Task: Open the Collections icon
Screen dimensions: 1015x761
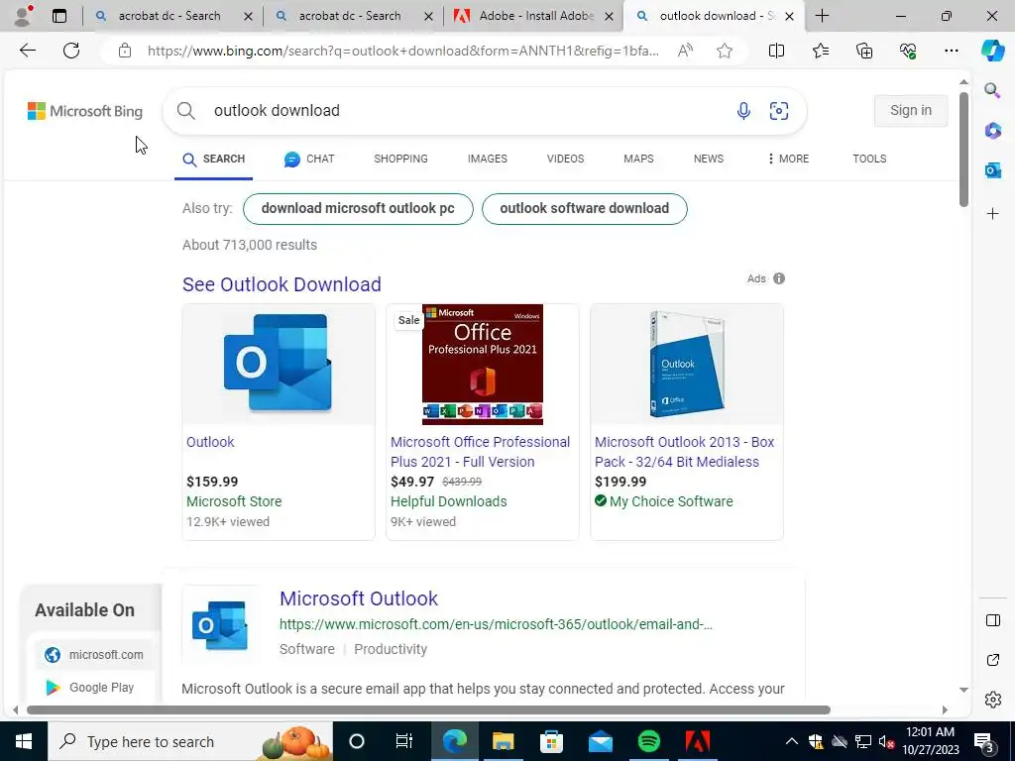Action: pos(864,51)
